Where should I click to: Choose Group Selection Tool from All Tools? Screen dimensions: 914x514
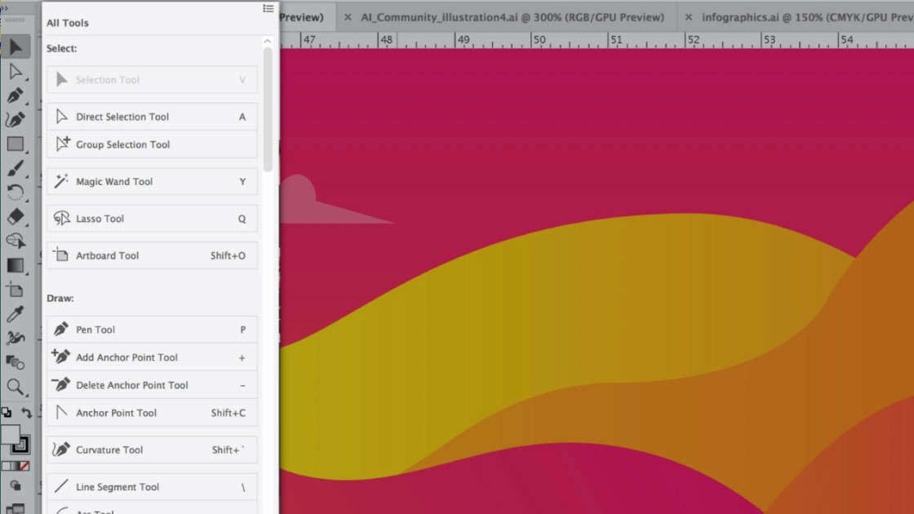[x=152, y=144]
